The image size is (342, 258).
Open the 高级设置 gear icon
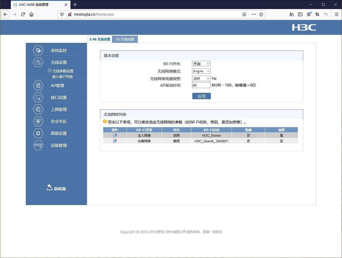coord(38,133)
